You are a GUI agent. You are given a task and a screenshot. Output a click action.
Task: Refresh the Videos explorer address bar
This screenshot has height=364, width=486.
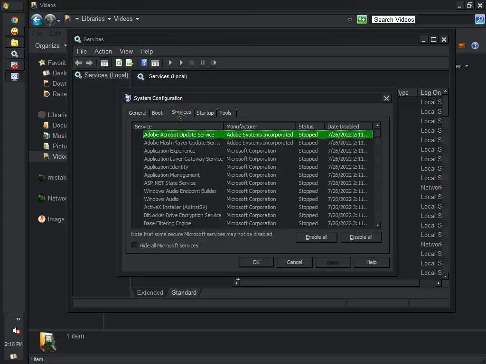click(362, 19)
